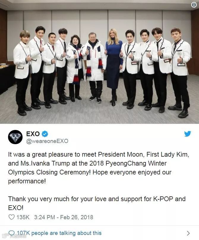
Task: Click 'Thank you very much' paragraph text
Action: tap(97, 203)
